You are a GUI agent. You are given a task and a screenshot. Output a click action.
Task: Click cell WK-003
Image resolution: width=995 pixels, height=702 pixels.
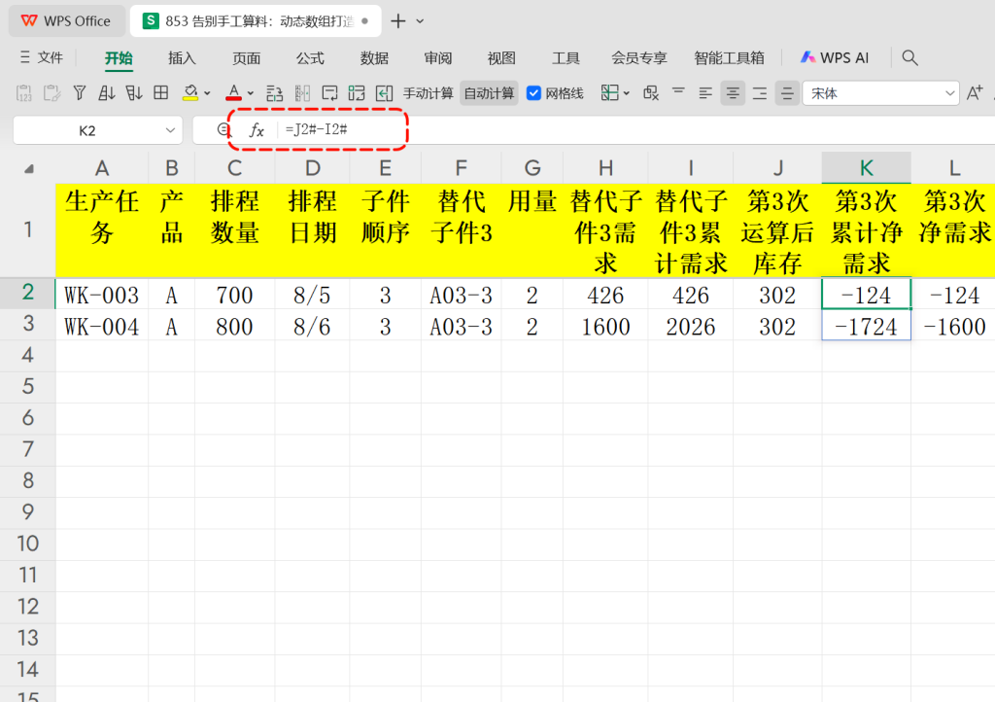101,294
